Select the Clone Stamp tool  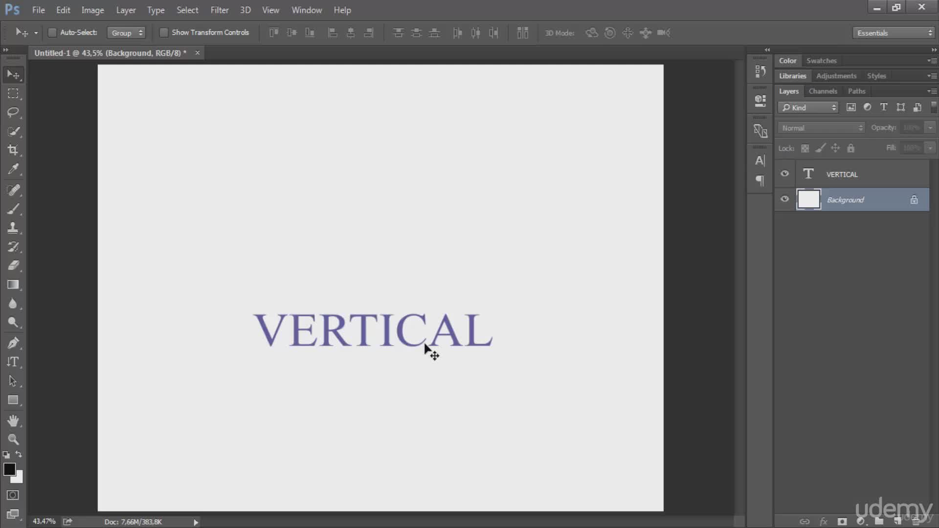13,228
